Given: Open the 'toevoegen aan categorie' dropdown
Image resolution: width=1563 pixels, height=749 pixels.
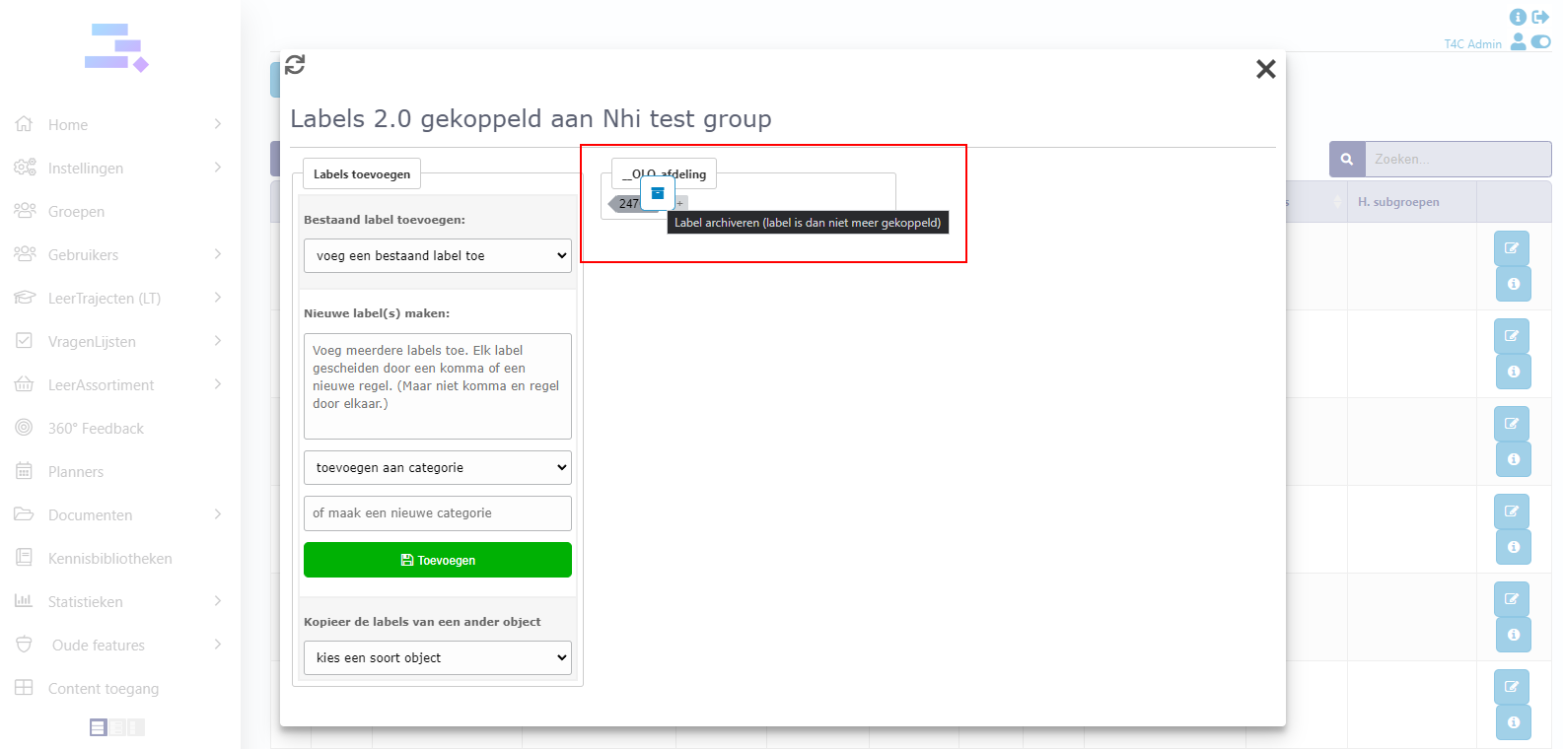Looking at the screenshot, I should coord(438,468).
